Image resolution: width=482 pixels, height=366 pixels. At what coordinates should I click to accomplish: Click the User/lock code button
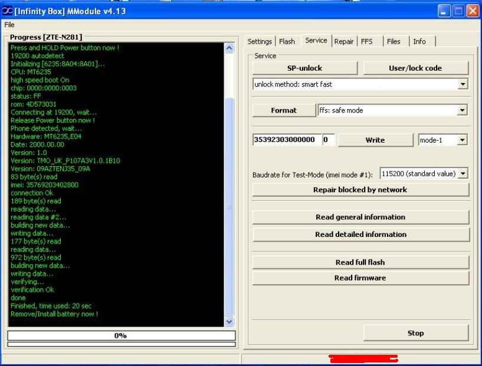click(415, 68)
